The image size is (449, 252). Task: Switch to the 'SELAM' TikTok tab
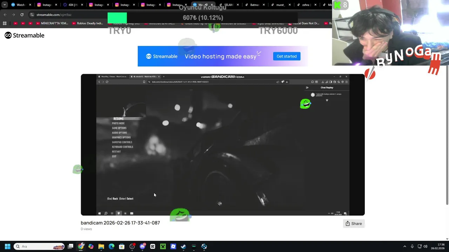point(229,5)
